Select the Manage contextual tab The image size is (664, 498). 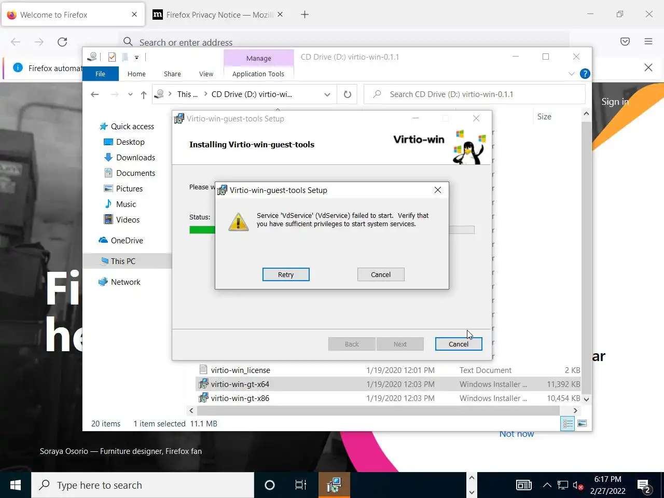pyautogui.click(x=259, y=58)
